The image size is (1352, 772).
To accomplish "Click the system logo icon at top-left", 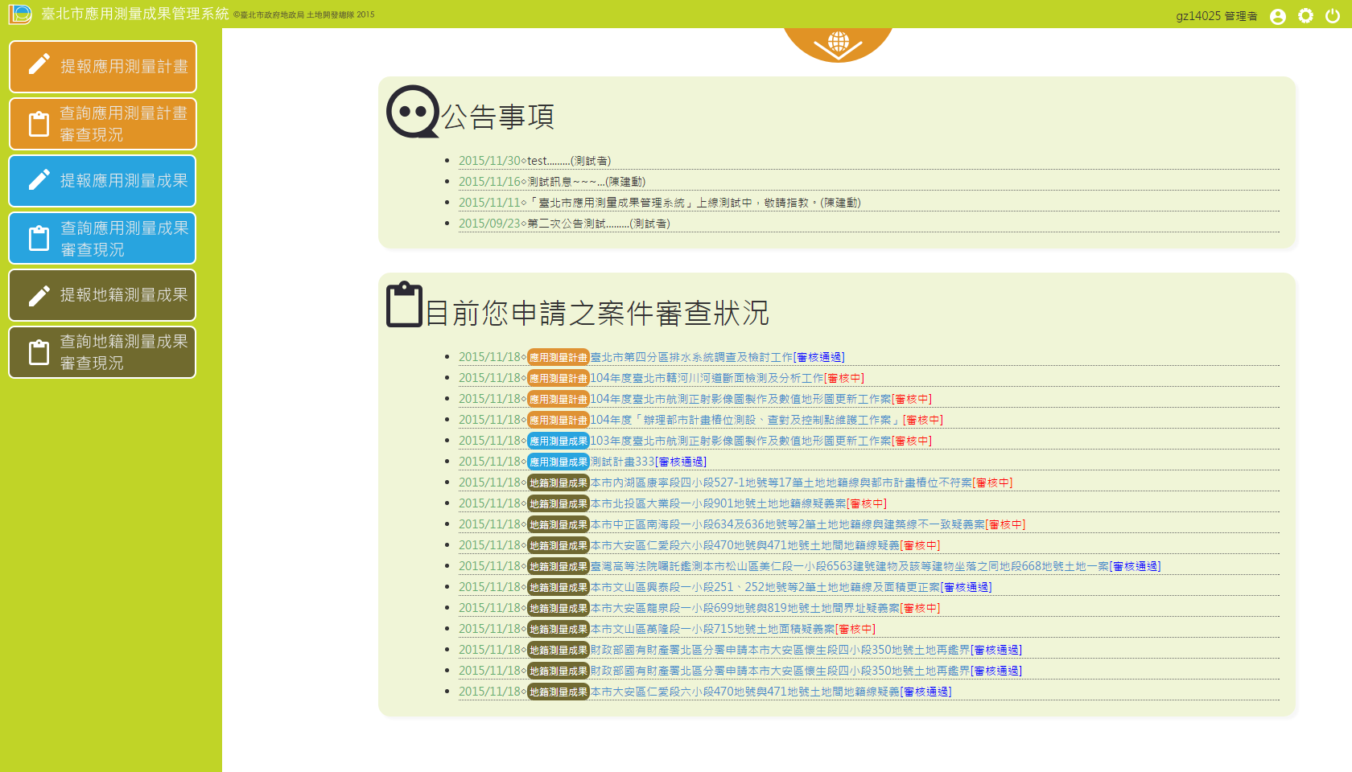I will [x=20, y=14].
